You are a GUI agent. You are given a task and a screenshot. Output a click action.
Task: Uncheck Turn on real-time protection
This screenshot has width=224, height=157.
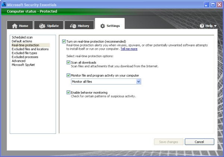click(64, 41)
